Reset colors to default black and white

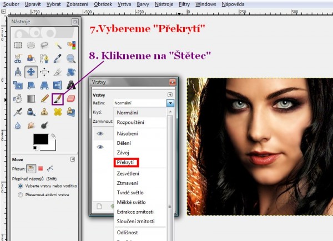pyautogui.click(x=36, y=148)
